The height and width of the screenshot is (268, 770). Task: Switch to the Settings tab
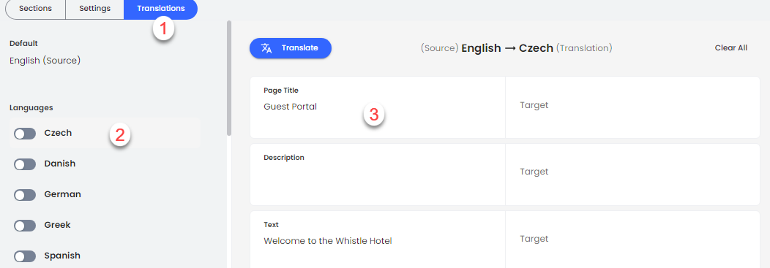pos(94,8)
